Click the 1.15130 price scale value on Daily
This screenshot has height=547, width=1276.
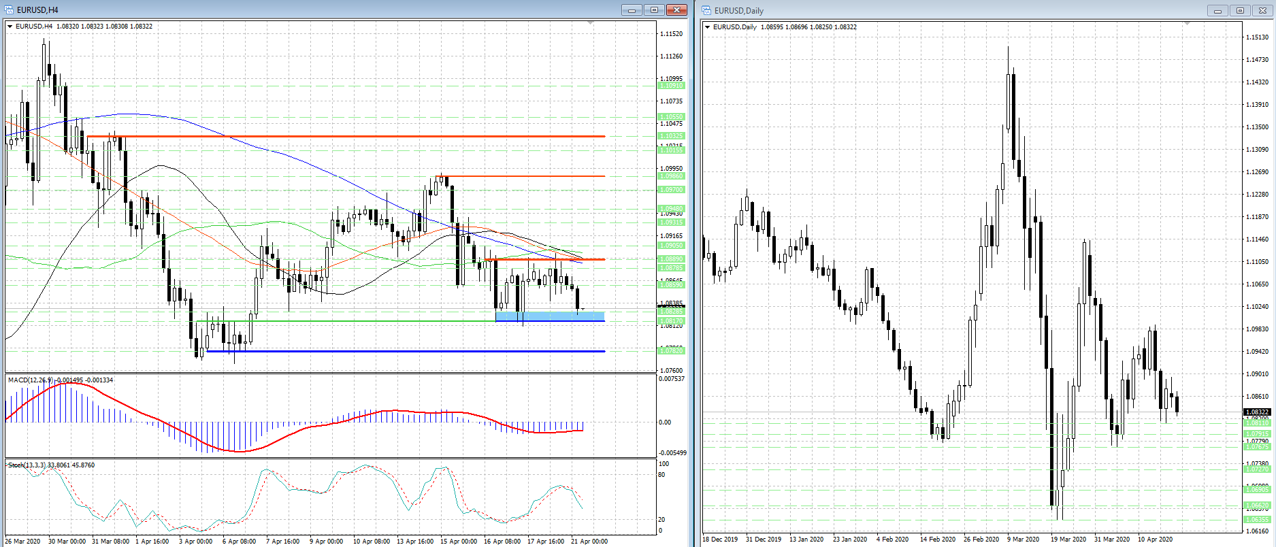point(1257,37)
